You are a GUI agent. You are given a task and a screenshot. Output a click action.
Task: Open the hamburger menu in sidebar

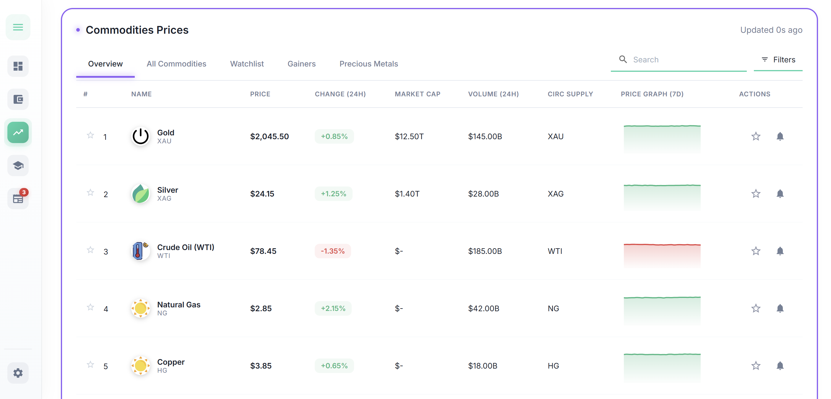coord(18,27)
